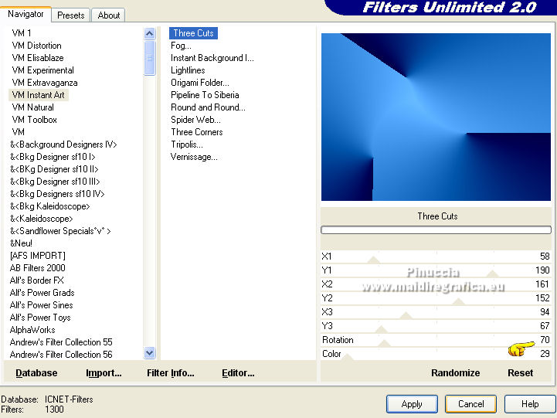557x418 pixels.
Task: Open the Editor... button
Action: pos(238,373)
